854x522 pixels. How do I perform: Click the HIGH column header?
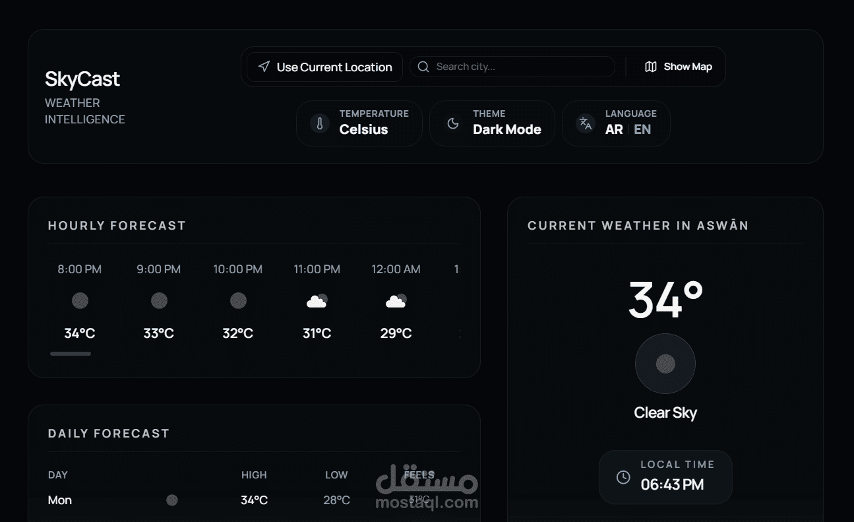click(254, 474)
